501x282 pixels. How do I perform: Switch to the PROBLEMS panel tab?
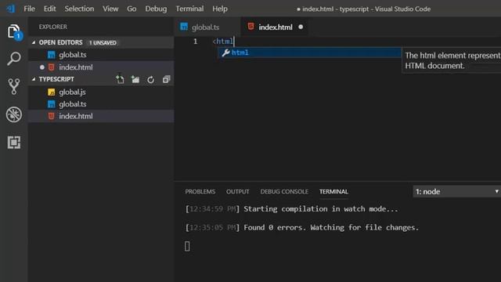point(200,191)
